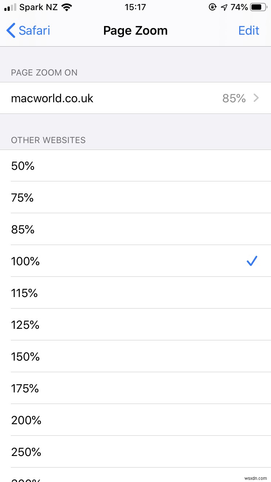Tap the Page Zoom title
The image size is (271, 482).
135,31
